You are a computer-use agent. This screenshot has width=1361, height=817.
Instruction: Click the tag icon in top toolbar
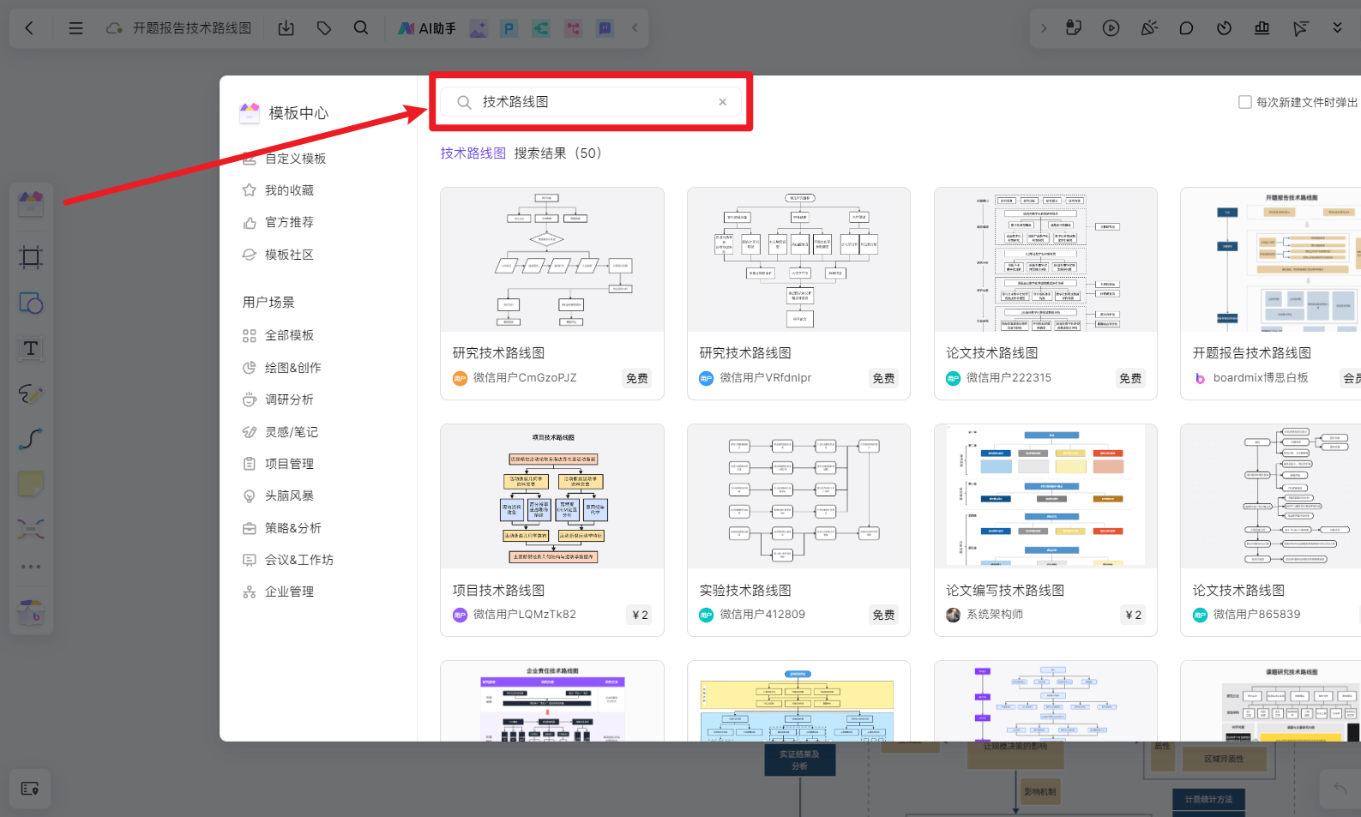coord(324,28)
